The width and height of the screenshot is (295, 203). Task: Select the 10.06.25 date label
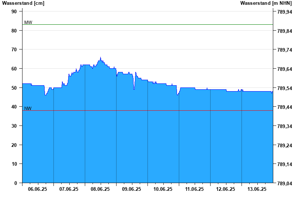pyautogui.click(x=163, y=189)
